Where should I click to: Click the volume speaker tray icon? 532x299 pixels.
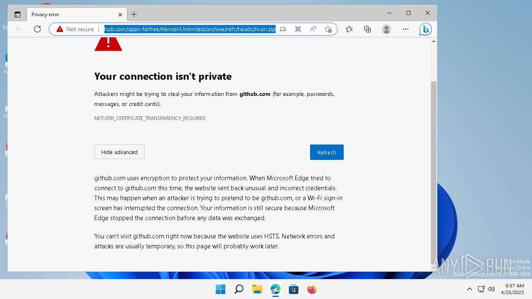click(x=491, y=289)
